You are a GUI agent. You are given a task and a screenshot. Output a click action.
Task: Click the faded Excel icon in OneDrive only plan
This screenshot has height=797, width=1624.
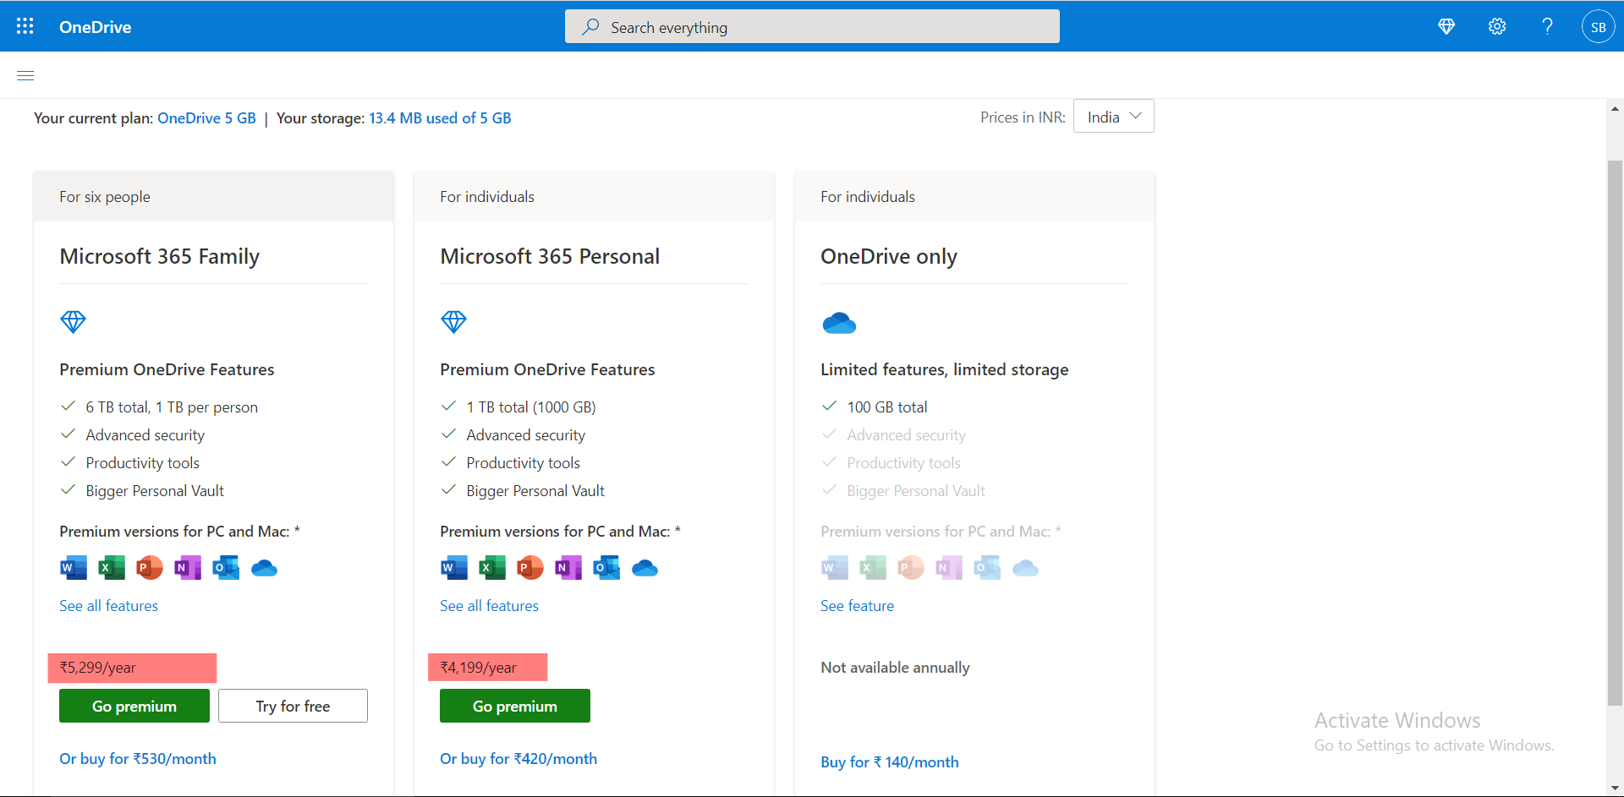pyautogui.click(x=873, y=568)
